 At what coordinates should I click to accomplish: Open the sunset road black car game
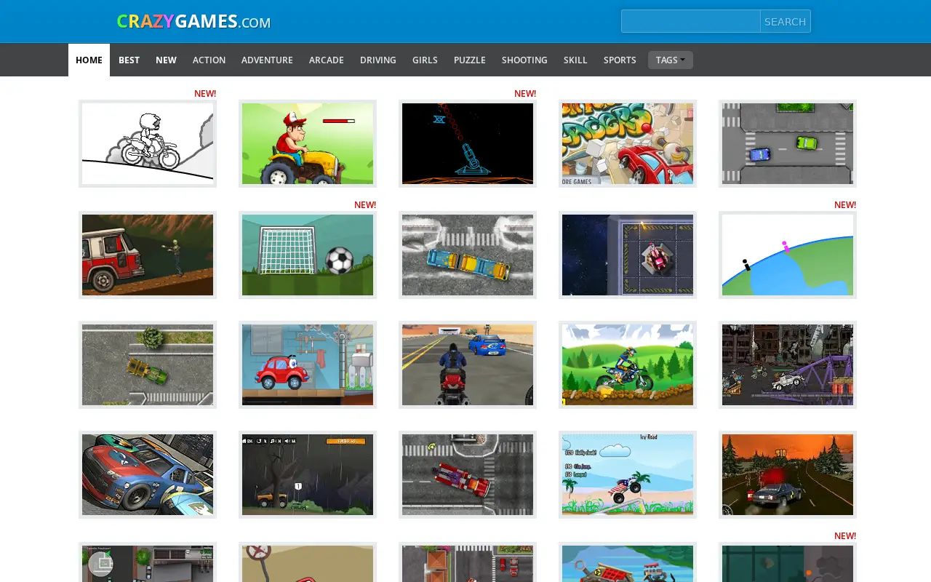788,474
